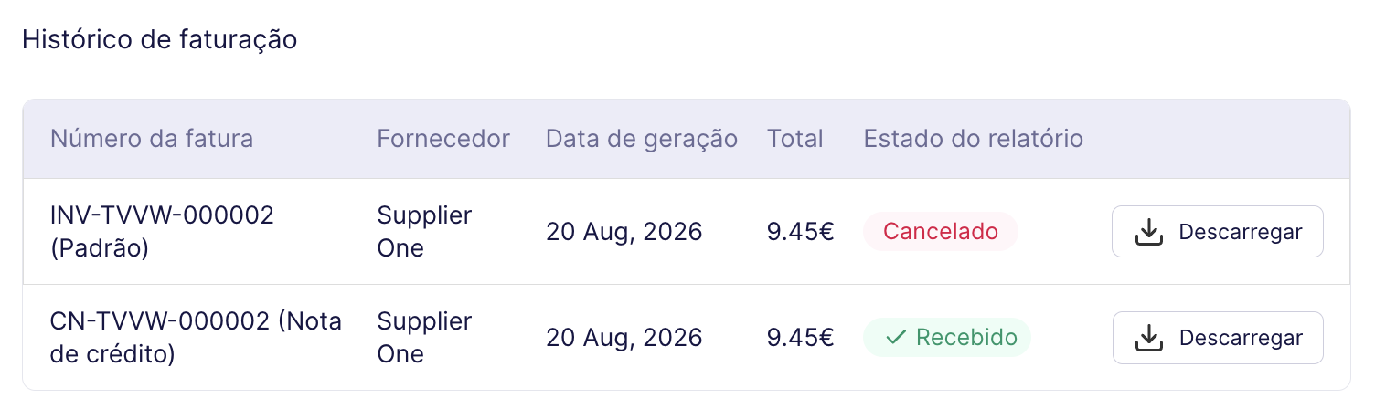The image size is (1375, 409).
Task: Select the Número da fatura column header
Action: pos(152,139)
